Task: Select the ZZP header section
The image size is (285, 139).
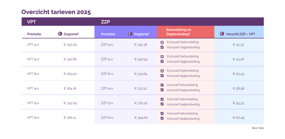Action: coord(179,21)
